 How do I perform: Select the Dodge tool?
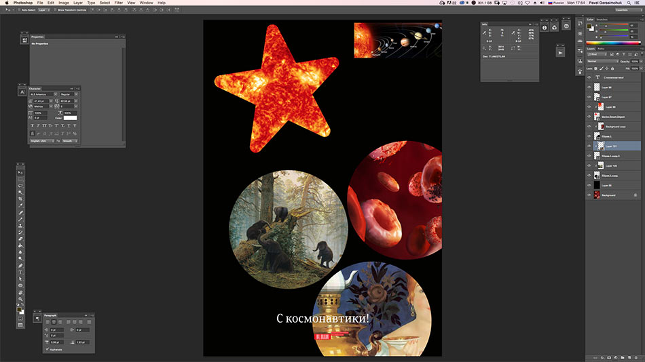pos(20,258)
